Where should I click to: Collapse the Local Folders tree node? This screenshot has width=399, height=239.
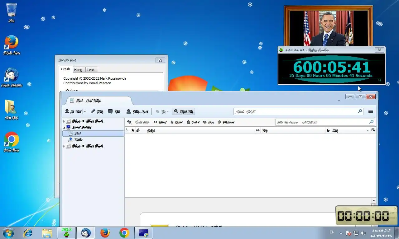pyautogui.click(x=64, y=127)
